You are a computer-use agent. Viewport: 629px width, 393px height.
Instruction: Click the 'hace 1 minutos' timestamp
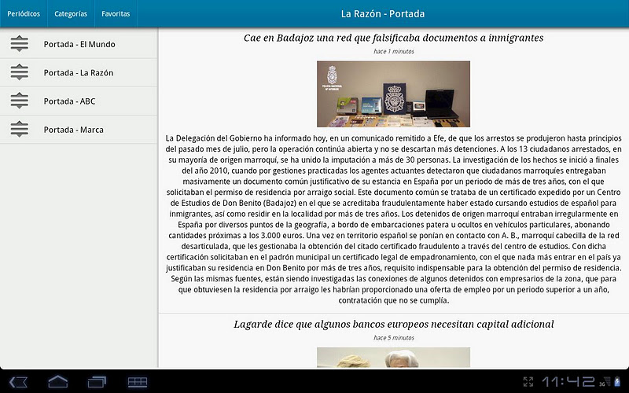click(x=394, y=51)
